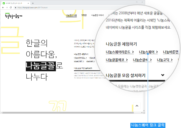This screenshot has width=181, height=128.
Task: Reload the page with the refresh icon
Action: point(11,7)
